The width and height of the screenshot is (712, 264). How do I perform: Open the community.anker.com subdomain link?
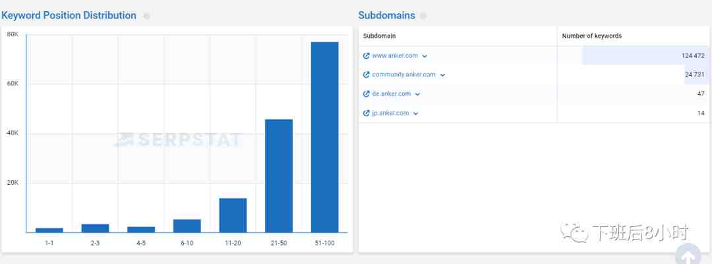point(403,75)
